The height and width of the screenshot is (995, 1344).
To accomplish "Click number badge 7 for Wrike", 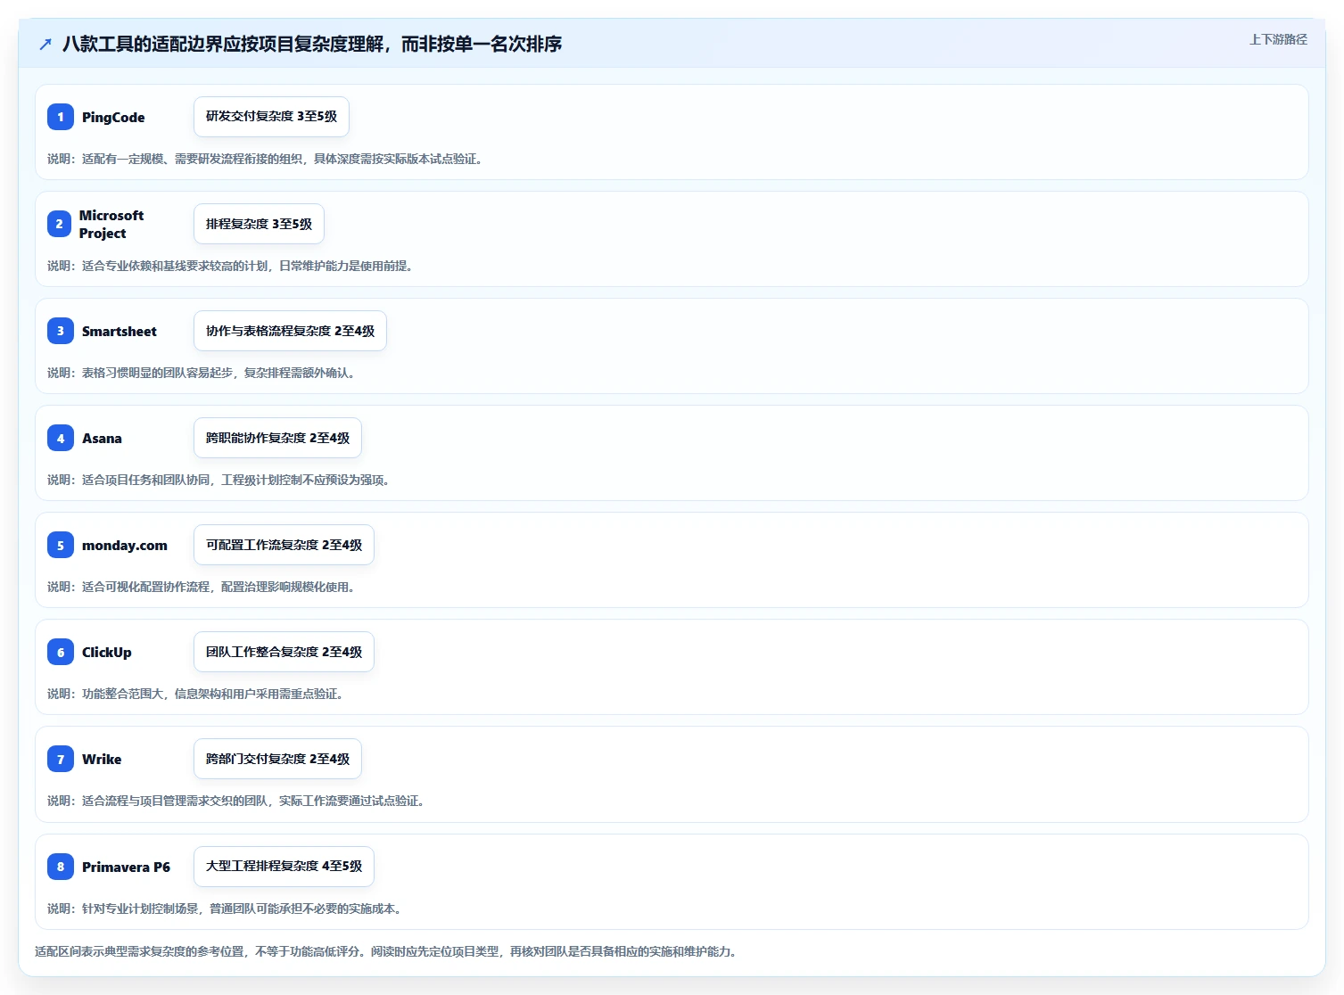I will click(x=61, y=759).
